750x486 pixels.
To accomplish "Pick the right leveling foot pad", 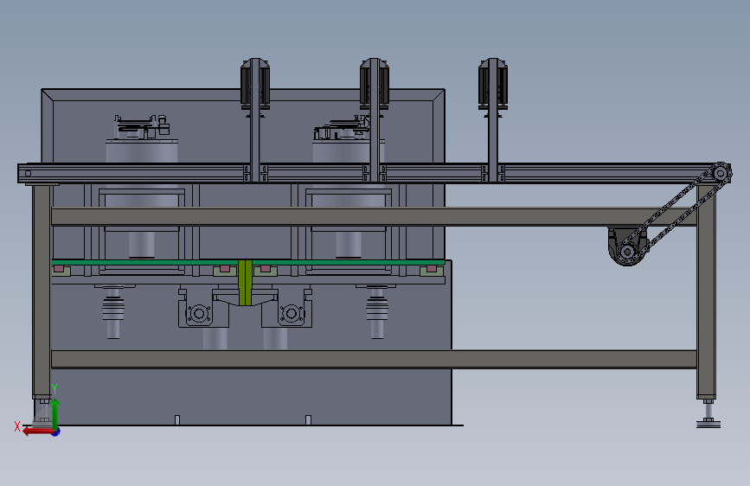I will [x=708, y=424].
